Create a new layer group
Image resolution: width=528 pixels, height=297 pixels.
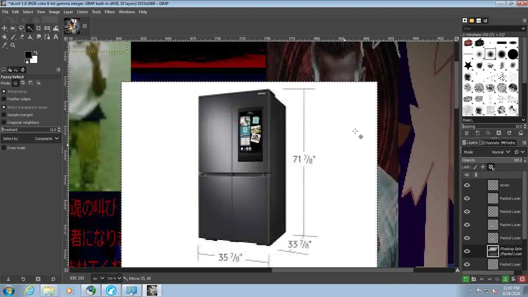pos(474,279)
